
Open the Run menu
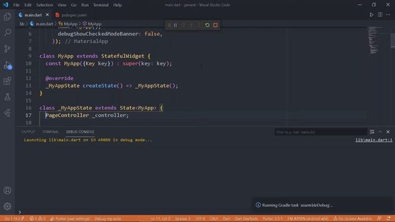pyautogui.click(x=85, y=5)
